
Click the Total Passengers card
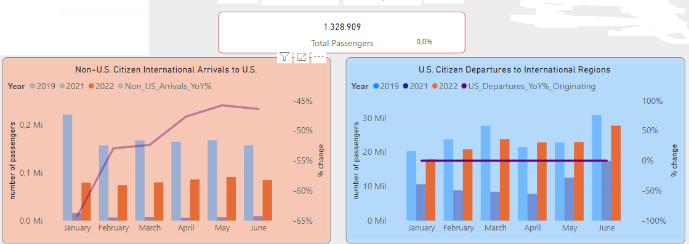coord(342,33)
